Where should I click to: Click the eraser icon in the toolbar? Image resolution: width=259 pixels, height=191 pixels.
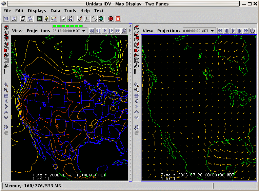click(x=63, y=18)
